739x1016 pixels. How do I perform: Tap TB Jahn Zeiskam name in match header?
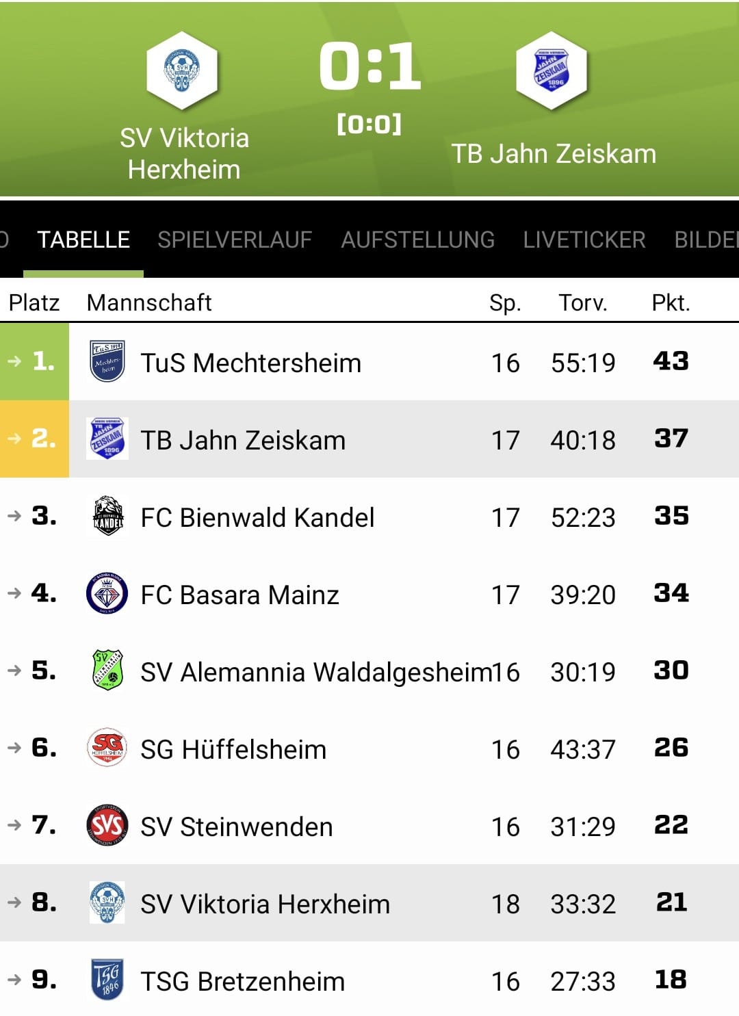coord(554,154)
